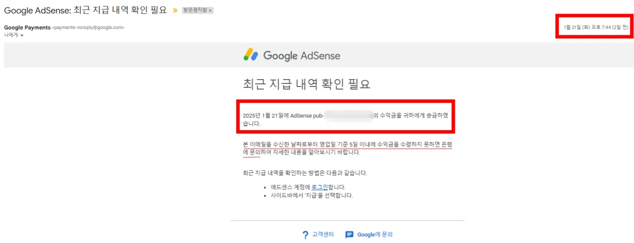This screenshot has height=243, width=634.
Task: Click the email timestamp 1월 21일 오후 7:44
Action: (596, 27)
